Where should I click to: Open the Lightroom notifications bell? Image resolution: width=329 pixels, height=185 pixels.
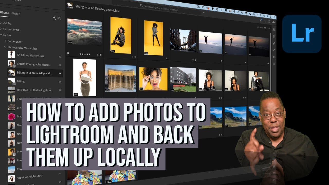261,21
